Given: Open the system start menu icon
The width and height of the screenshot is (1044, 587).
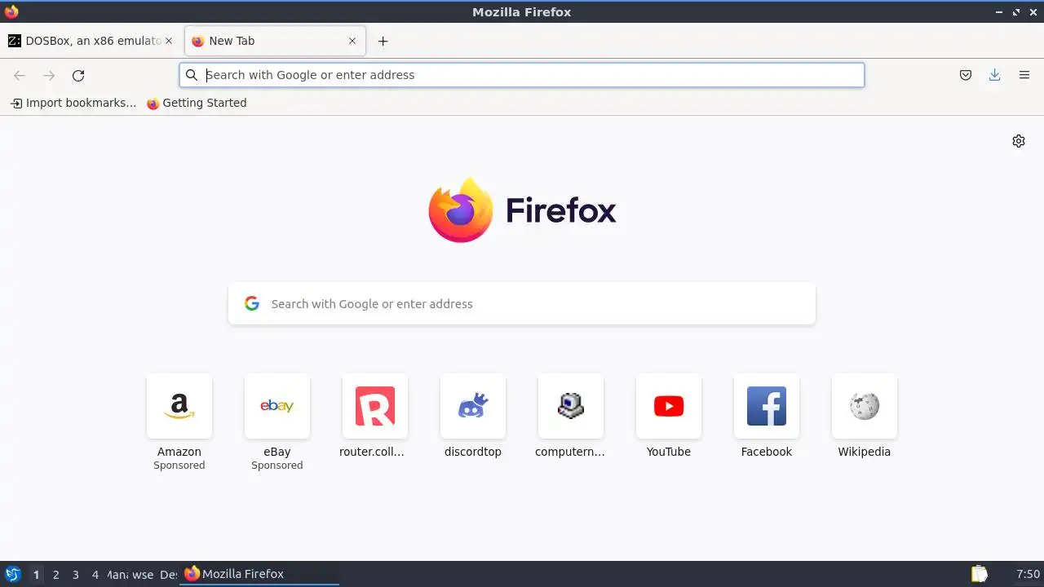Looking at the screenshot, I should click(12, 574).
